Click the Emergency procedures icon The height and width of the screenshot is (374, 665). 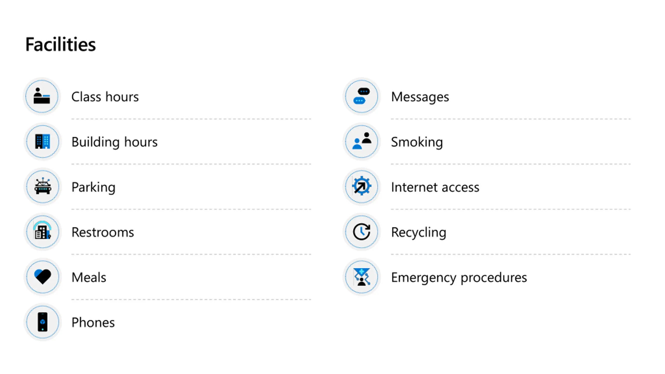[x=362, y=277]
